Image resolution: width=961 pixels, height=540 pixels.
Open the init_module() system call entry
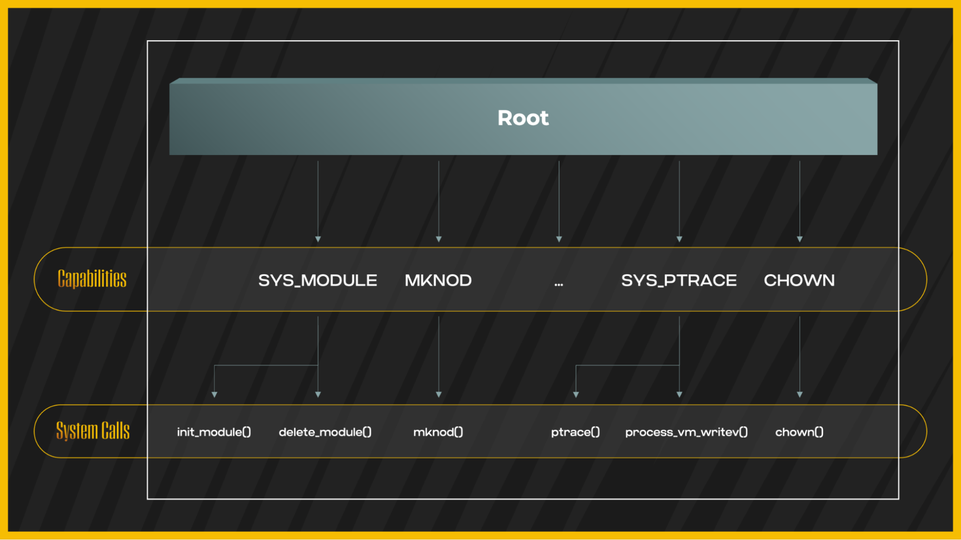(214, 432)
